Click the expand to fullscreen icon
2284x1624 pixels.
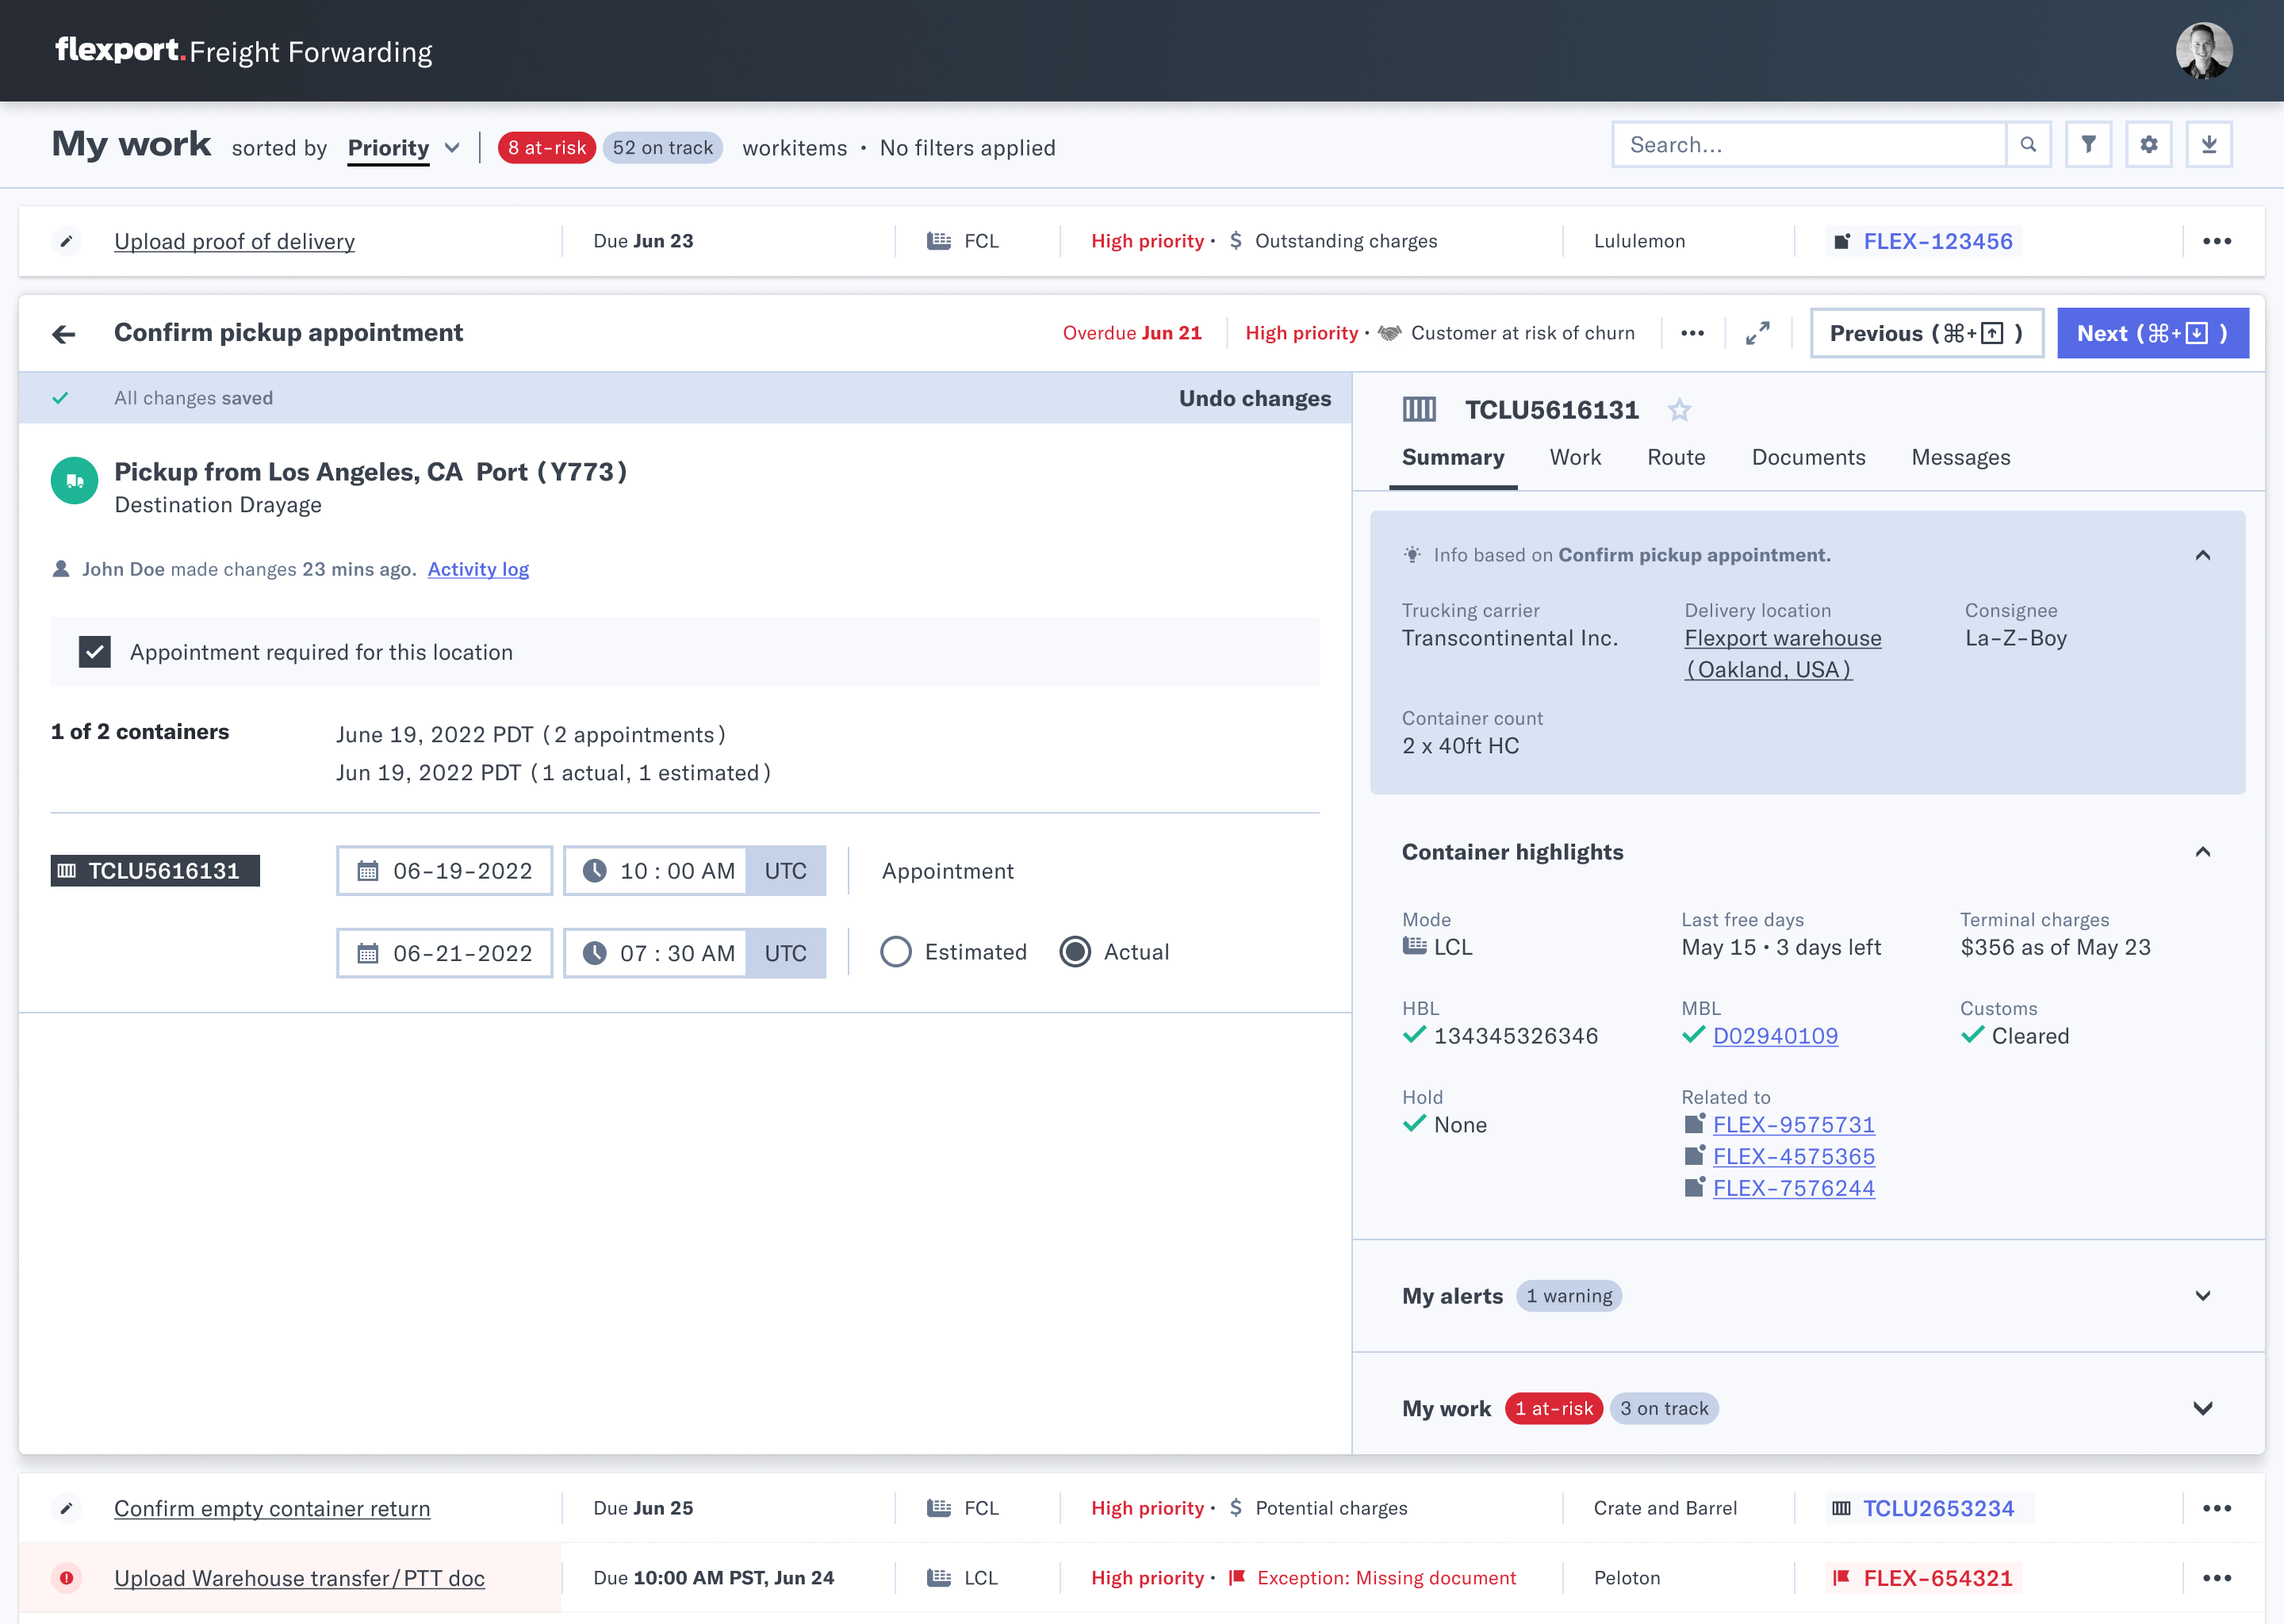pyautogui.click(x=1758, y=333)
